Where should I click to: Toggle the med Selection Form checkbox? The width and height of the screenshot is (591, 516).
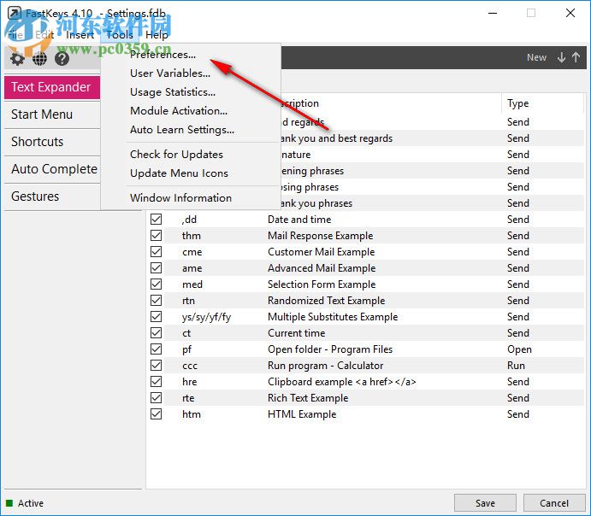point(156,284)
